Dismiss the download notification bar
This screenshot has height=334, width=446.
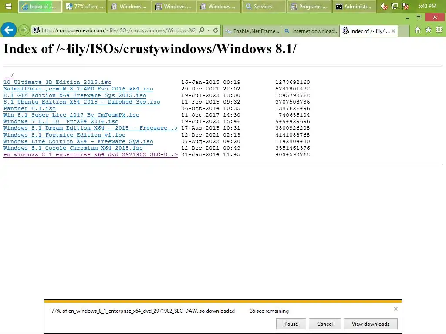(x=395, y=309)
